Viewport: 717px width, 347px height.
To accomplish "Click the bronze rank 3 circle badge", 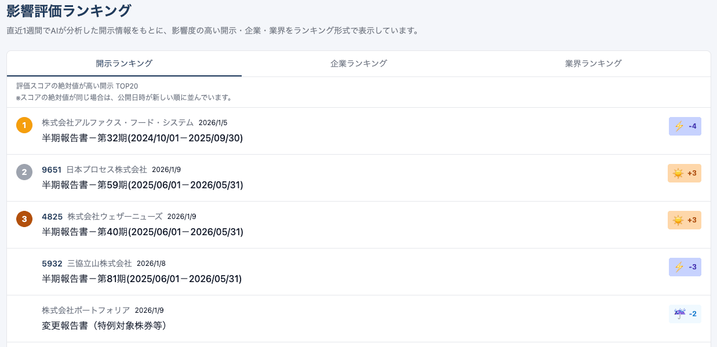I will [x=24, y=218].
